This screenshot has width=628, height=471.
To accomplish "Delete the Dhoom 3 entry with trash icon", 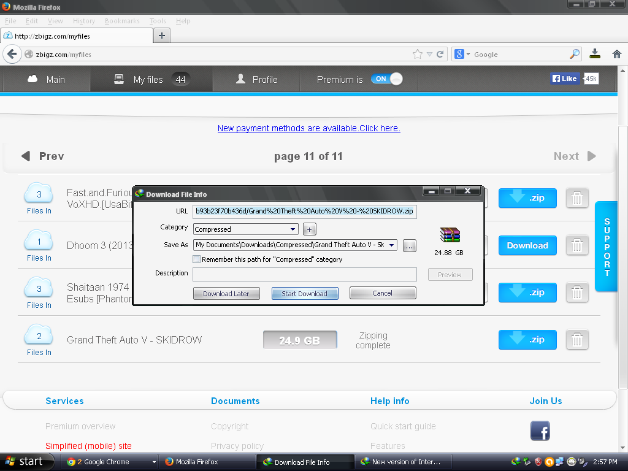I will (x=577, y=245).
